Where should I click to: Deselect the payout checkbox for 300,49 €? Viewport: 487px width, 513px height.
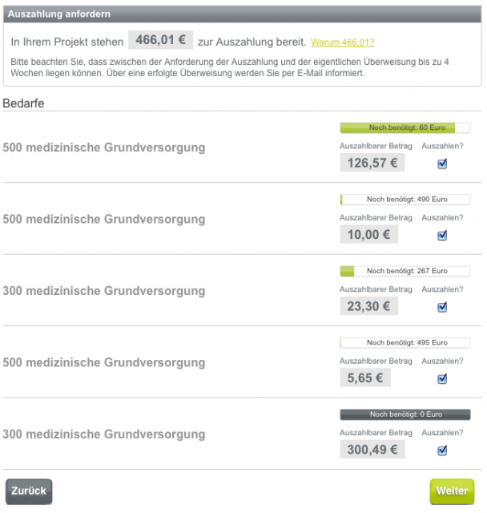pos(442,450)
